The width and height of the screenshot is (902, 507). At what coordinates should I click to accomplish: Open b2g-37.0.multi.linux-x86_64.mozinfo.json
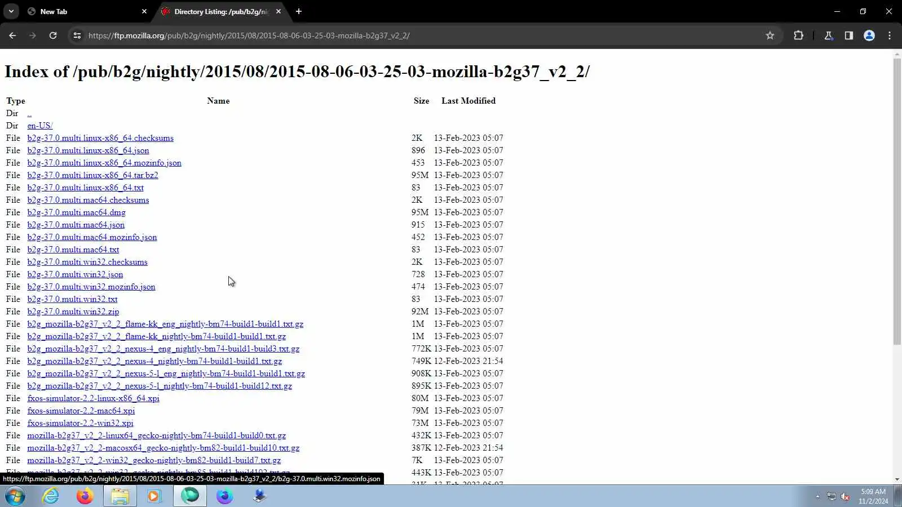[x=104, y=163]
